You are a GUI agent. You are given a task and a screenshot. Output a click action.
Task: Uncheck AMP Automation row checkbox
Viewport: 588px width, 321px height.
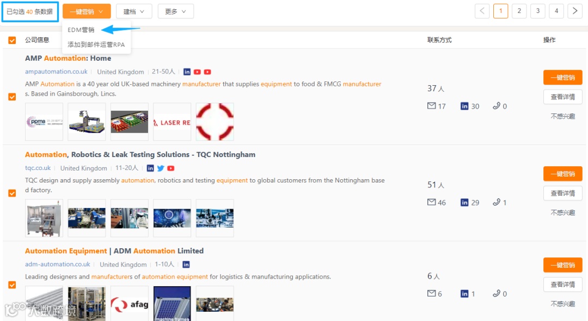tap(12, 97)
